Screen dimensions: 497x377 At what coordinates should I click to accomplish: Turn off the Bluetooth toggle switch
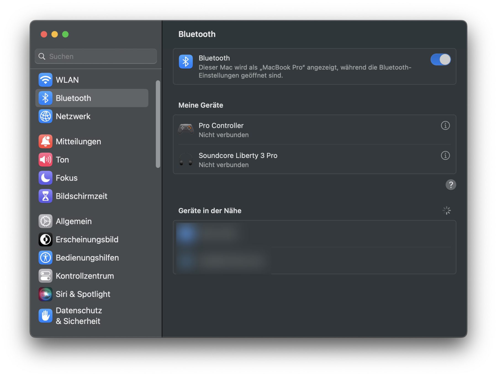pos(440,60)
